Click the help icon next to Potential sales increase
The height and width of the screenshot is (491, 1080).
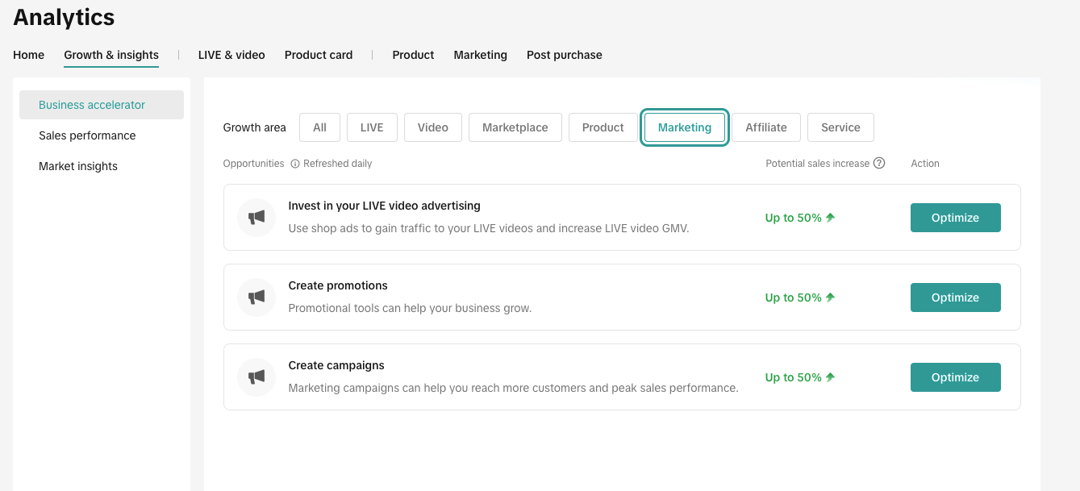(879, 163)
